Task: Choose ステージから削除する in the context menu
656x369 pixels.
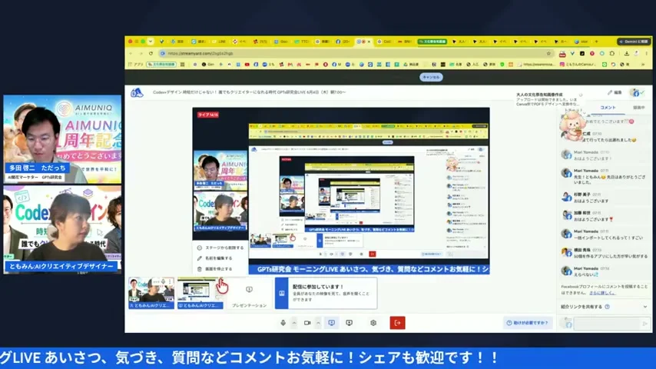Action: (220, 248)
